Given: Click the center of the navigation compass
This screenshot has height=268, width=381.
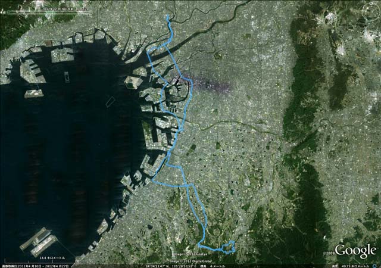Looking at the screenshot, I should point(371,13).
